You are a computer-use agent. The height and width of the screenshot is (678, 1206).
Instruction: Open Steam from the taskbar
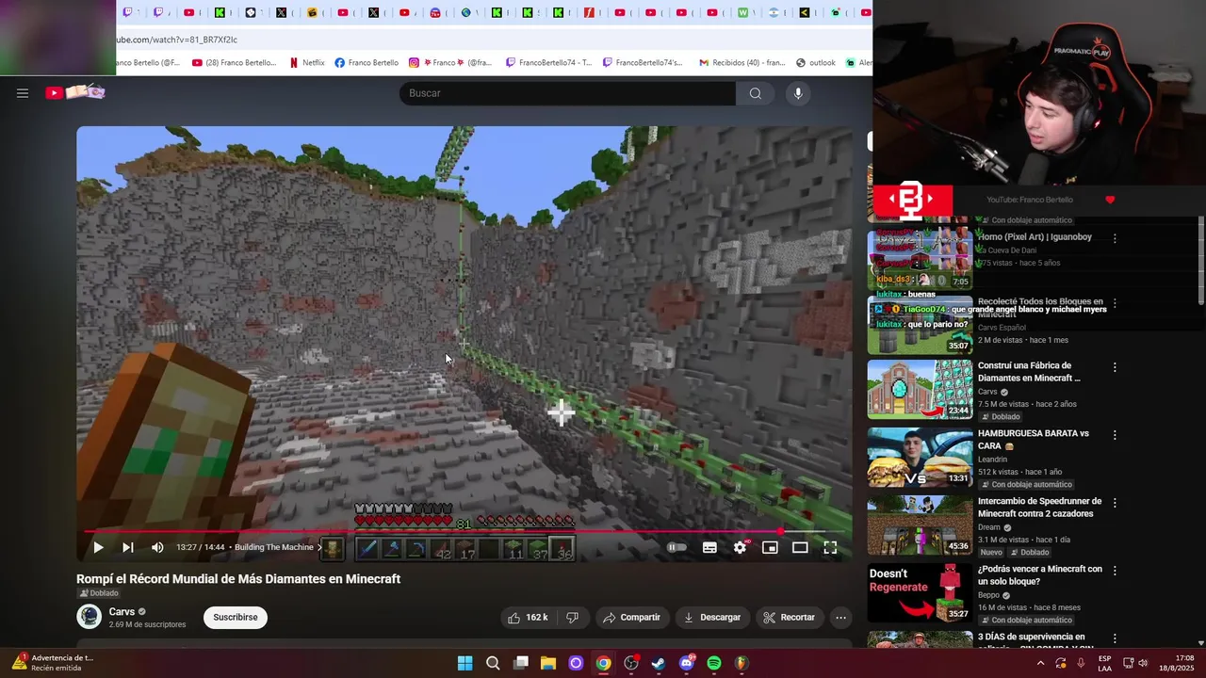(659, 663)
